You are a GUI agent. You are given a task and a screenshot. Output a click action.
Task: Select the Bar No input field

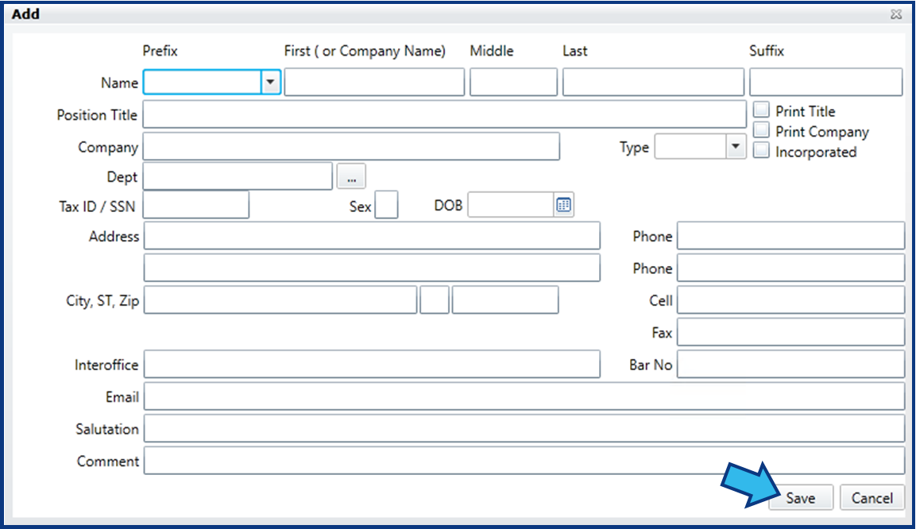click(791, 365)
